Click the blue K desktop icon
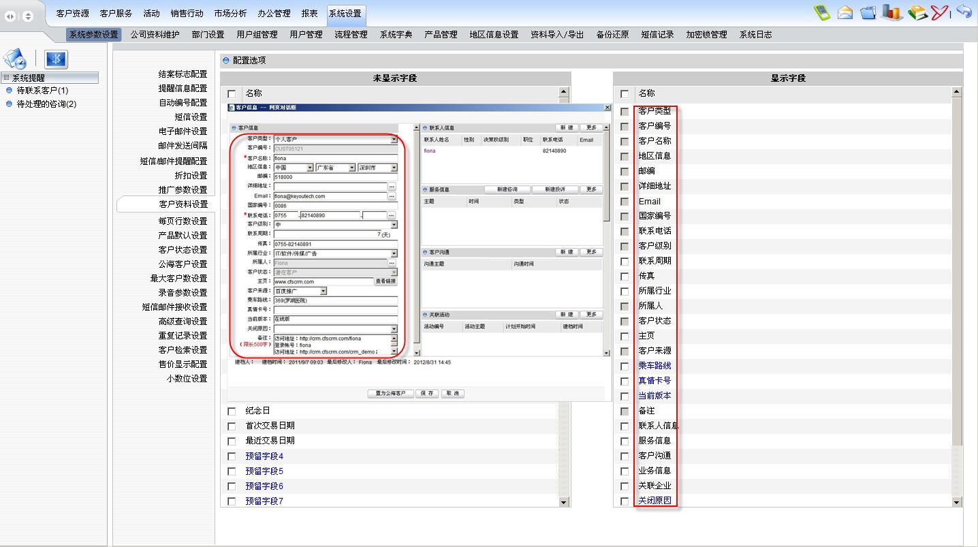The height and width of the screenshot is (547, 978). point(56,59)
